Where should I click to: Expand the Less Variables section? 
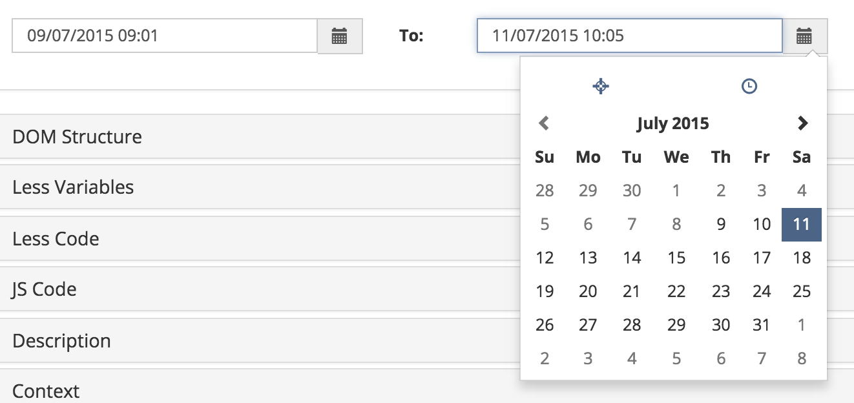(73, 187)
